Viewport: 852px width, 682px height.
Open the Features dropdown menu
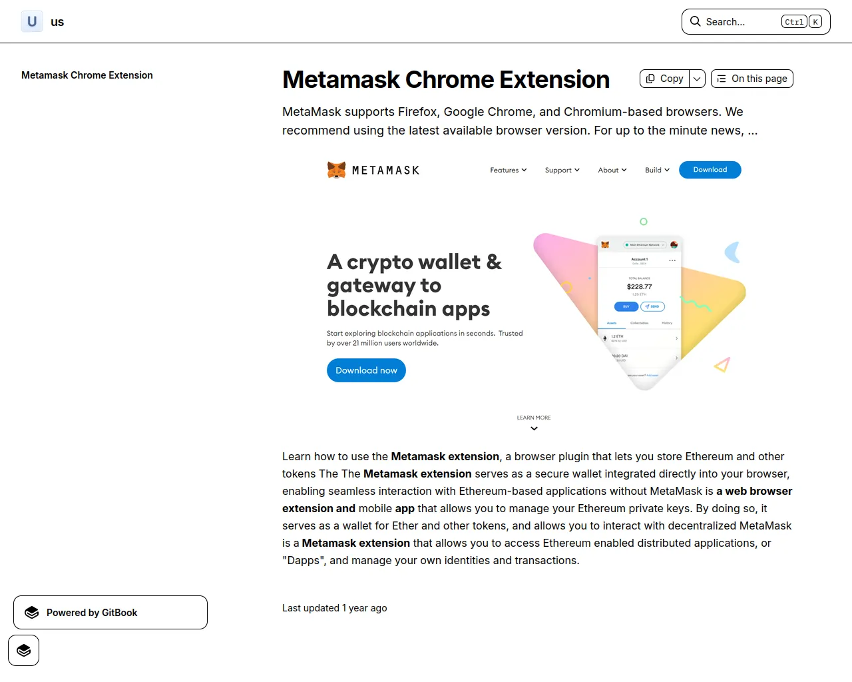click(x=509, y=170)
